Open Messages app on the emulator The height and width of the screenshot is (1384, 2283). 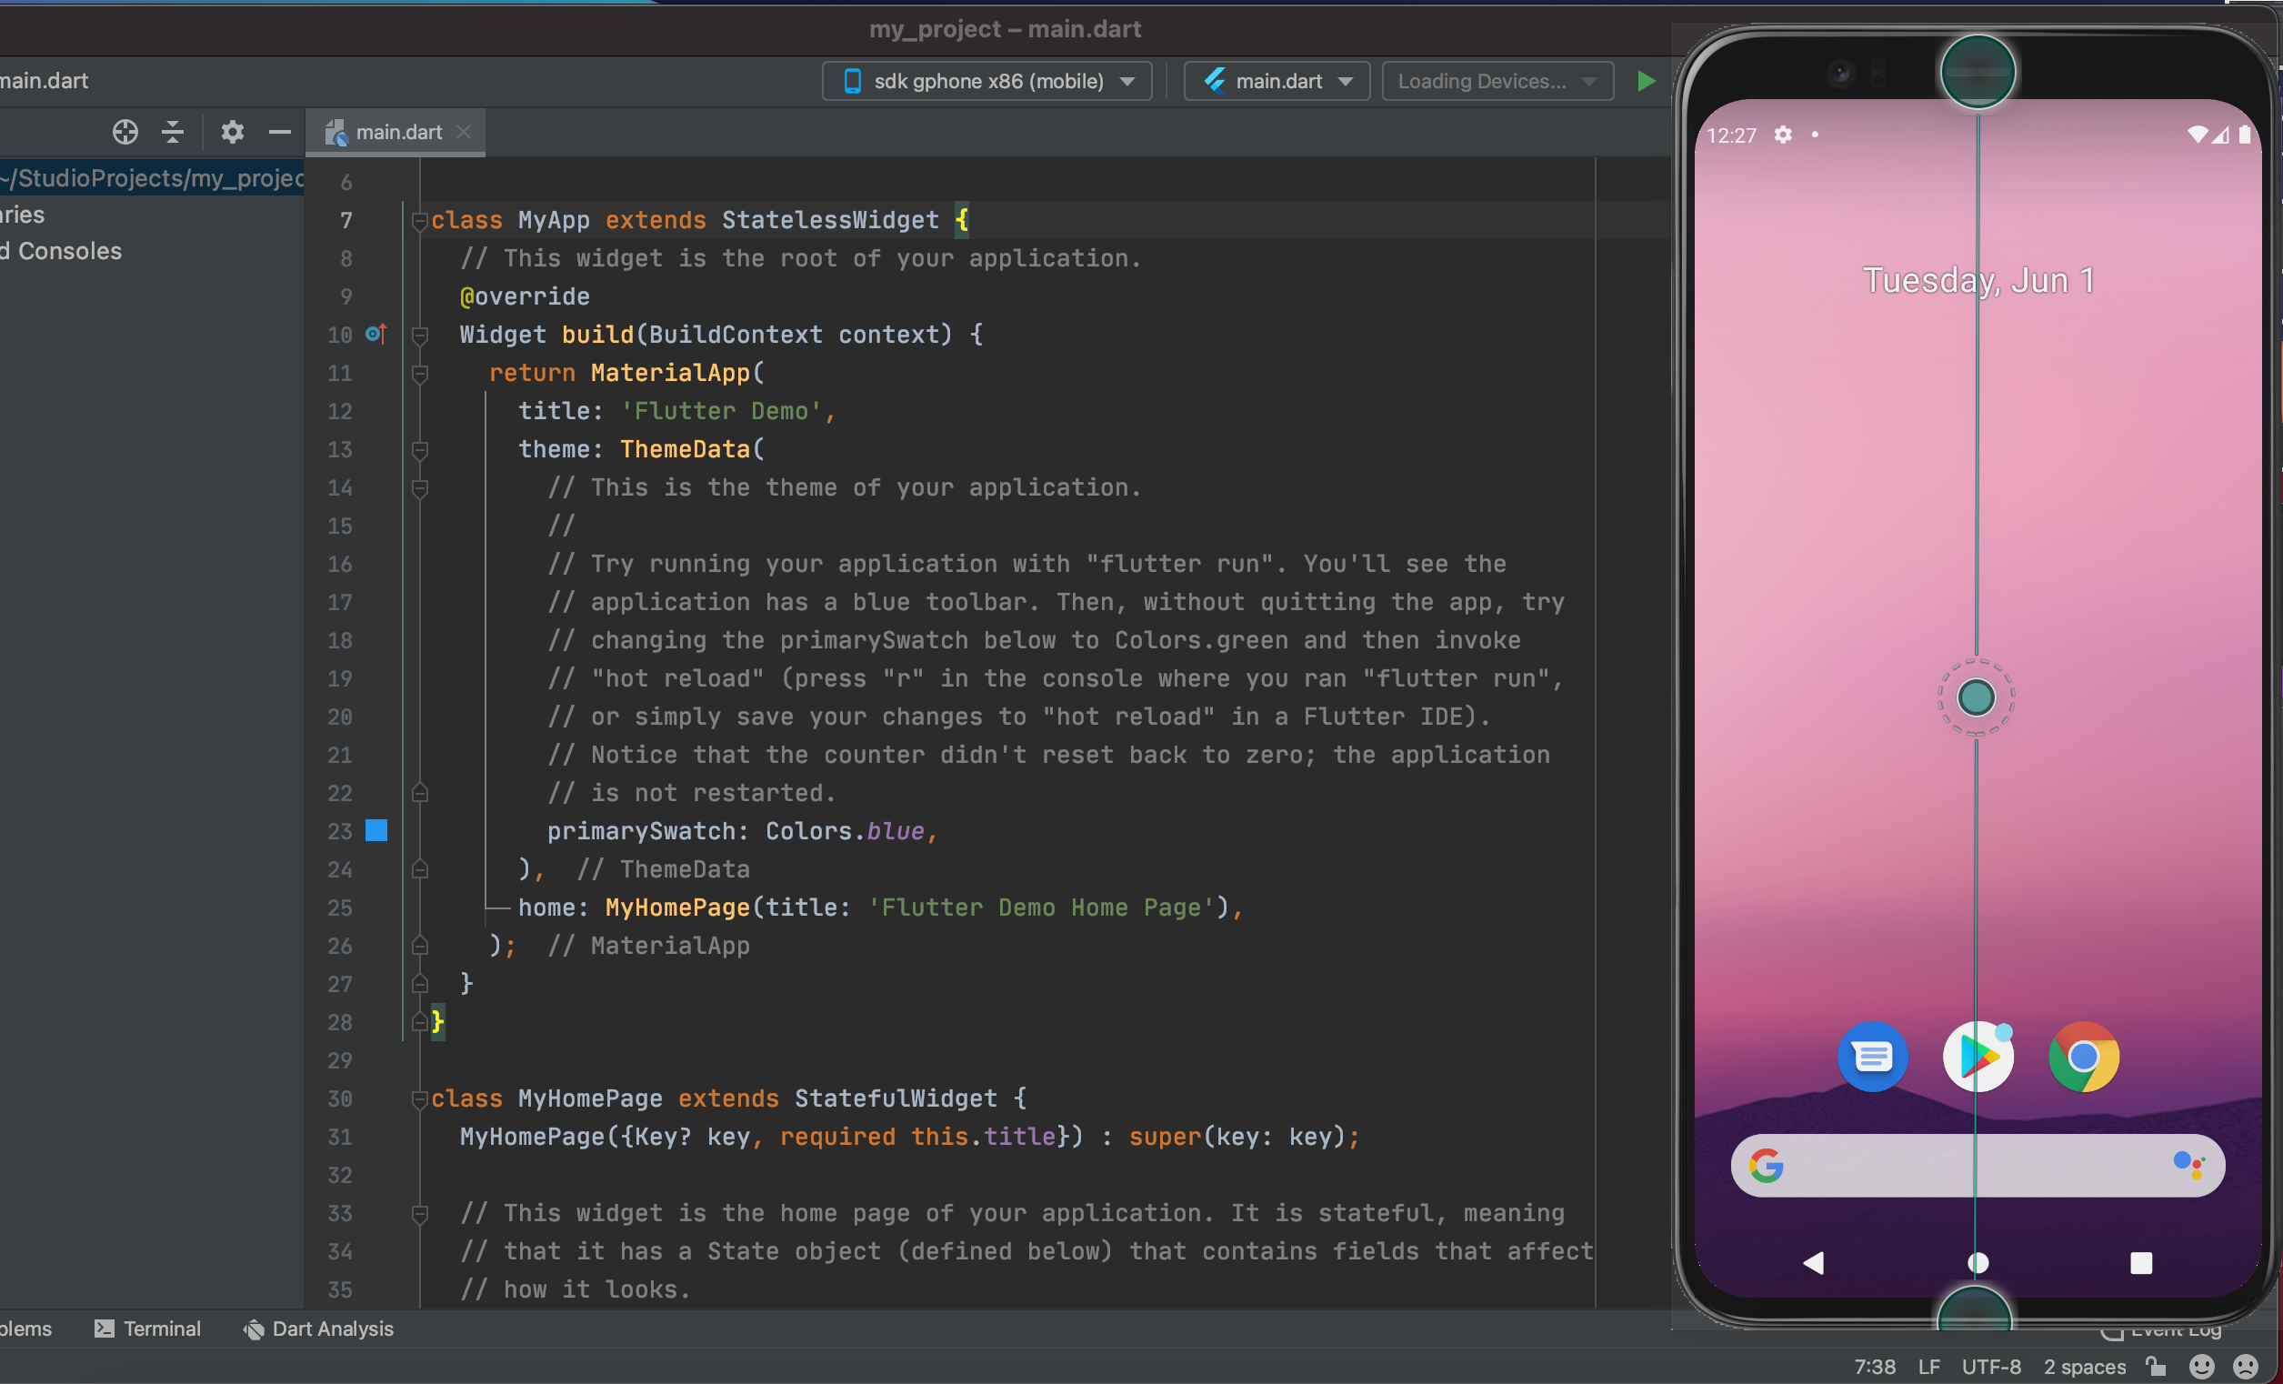[1872, 1056]
